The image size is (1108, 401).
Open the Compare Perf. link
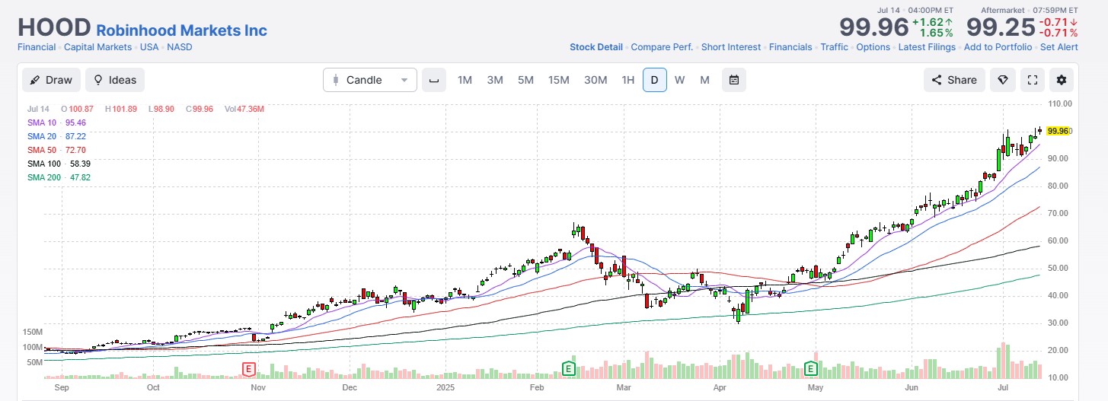pos(662,47)
